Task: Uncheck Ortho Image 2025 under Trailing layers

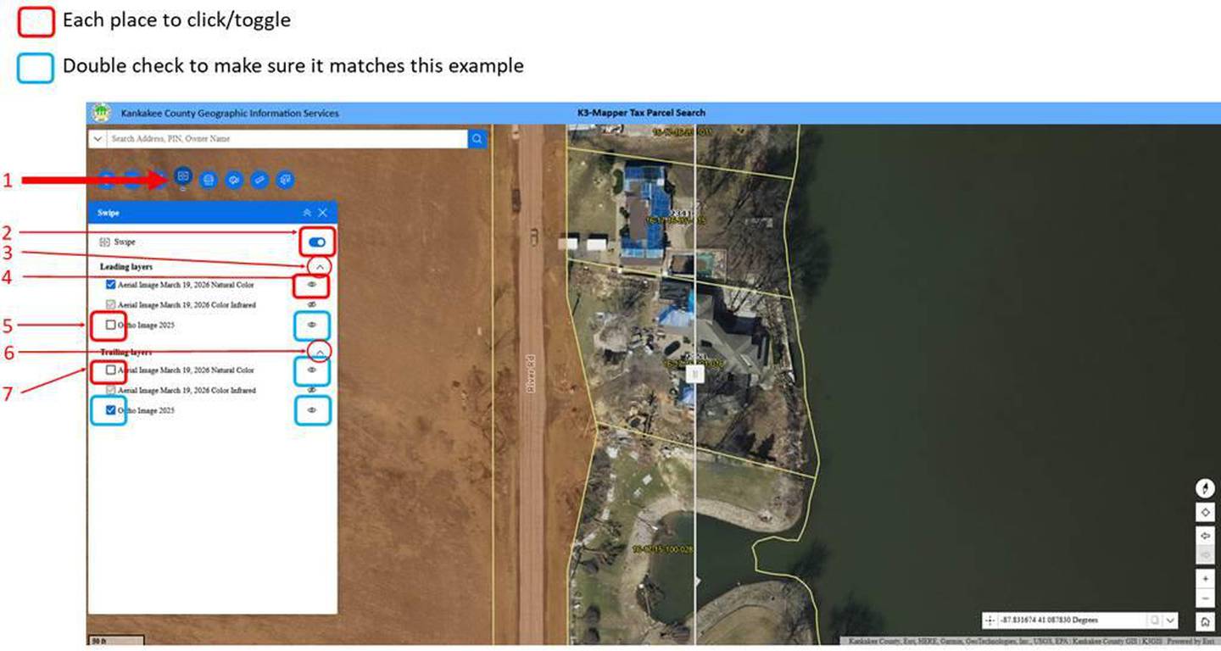Action: pyautogui.click(x=111, y=410)
